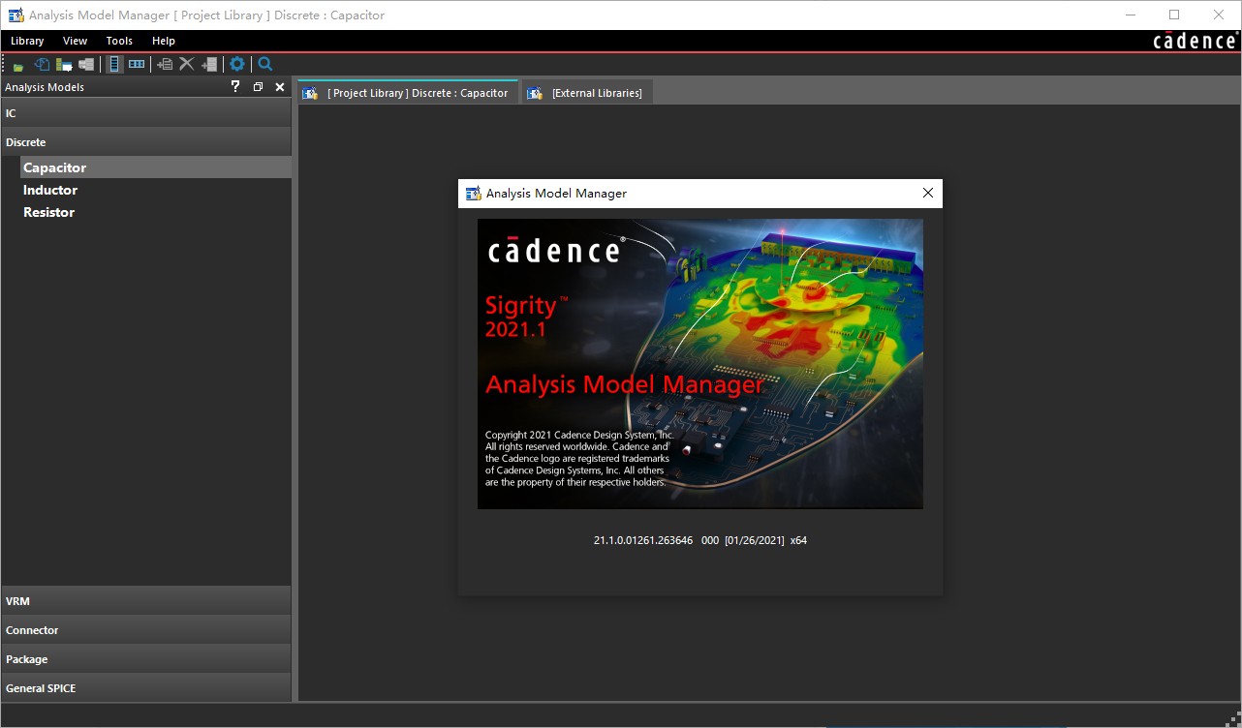Switch to the External Libraries tab
This screenshot has height=728, width=1242.
(587, 93)
